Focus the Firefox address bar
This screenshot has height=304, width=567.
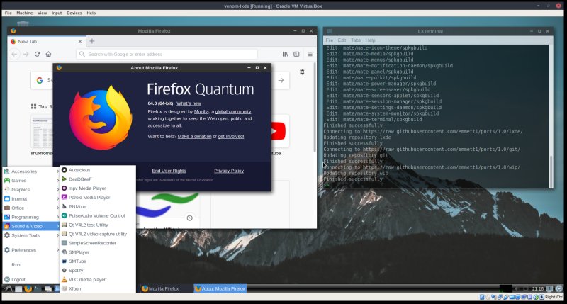tap(167, 55)
